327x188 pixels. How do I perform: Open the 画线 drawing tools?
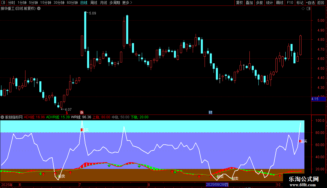coord(280,3)
